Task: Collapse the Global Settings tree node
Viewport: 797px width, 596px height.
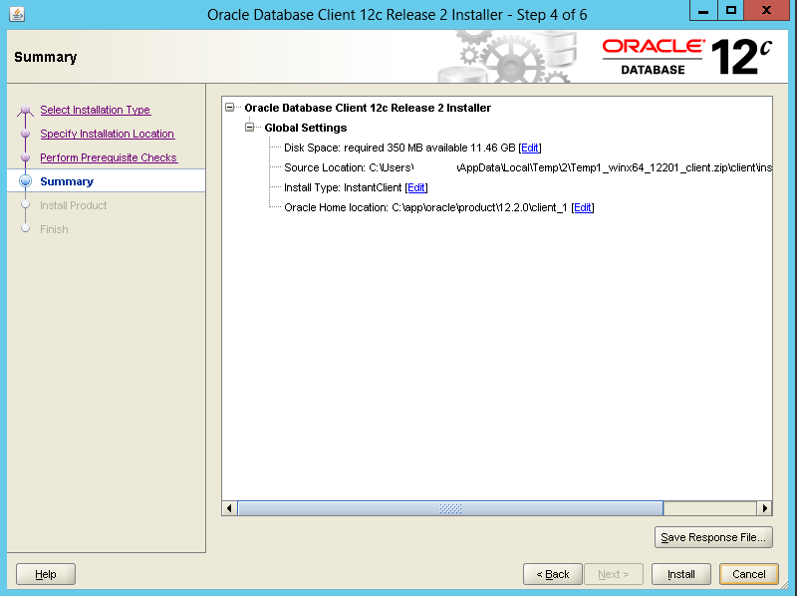Action: (250, 128)
